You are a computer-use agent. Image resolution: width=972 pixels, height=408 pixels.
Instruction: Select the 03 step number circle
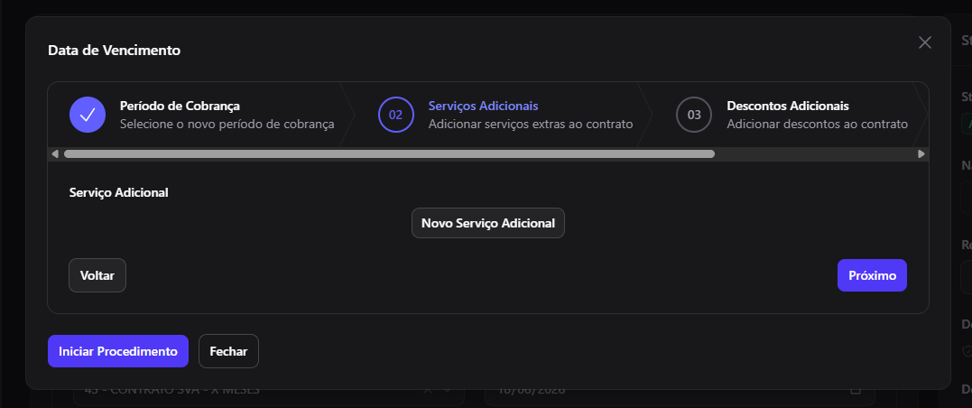(694, 115)
